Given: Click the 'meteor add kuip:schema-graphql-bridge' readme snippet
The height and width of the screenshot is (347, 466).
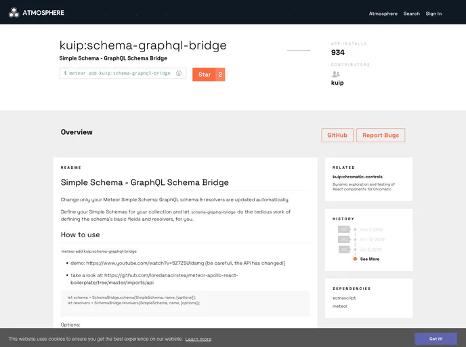Looking at the screenshot, I should click(99, 251).
